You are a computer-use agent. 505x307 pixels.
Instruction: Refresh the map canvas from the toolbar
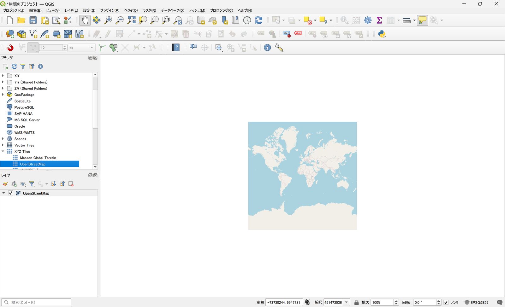click(258, 20)
